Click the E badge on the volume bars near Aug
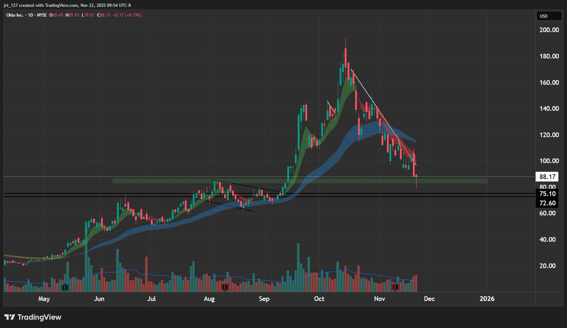 coord(225,287)
